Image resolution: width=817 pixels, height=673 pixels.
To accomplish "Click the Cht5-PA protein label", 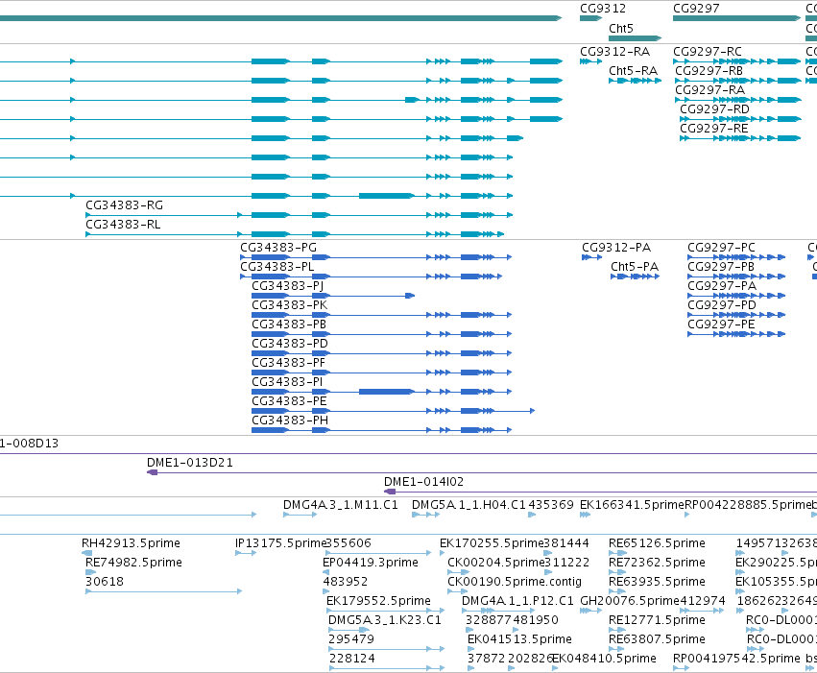I will tap(635, 267).
